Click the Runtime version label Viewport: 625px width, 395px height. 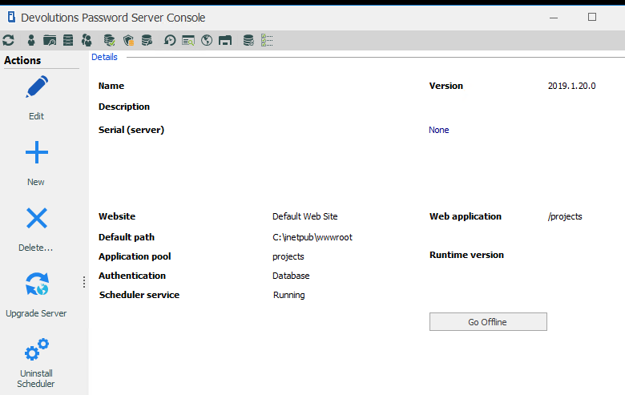(x=466, y=255)
